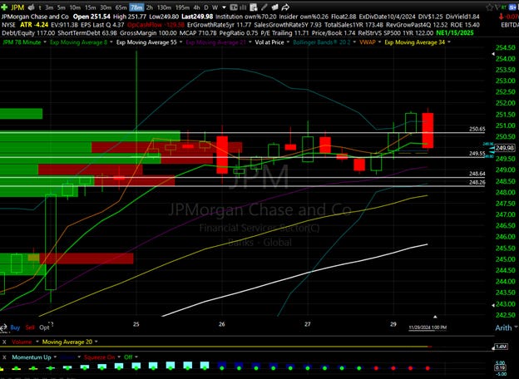Click the icon left of the Buy button
The height and width of the screenshot is (379, 519).
click(x=3, y=327)
